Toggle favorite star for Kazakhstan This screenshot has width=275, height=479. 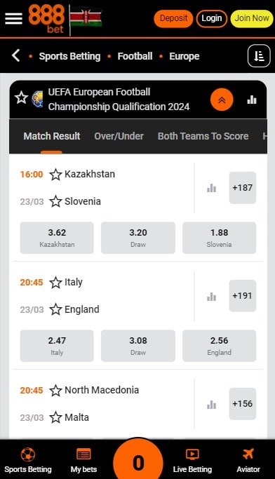pos(55,175)
